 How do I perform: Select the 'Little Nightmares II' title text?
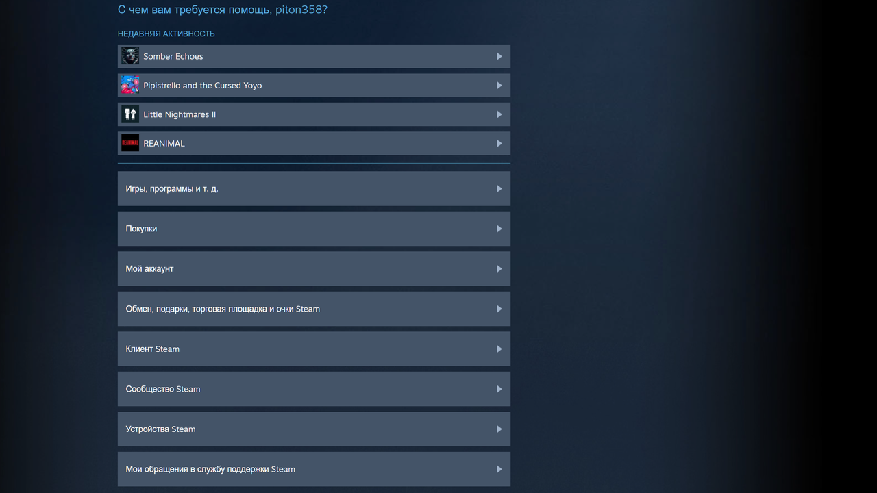coord(180,114)
